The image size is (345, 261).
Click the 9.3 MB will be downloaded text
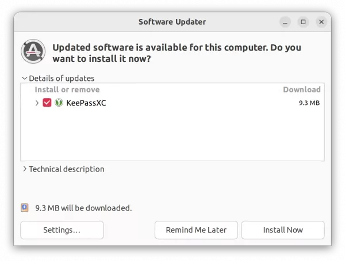click(83, 208)
